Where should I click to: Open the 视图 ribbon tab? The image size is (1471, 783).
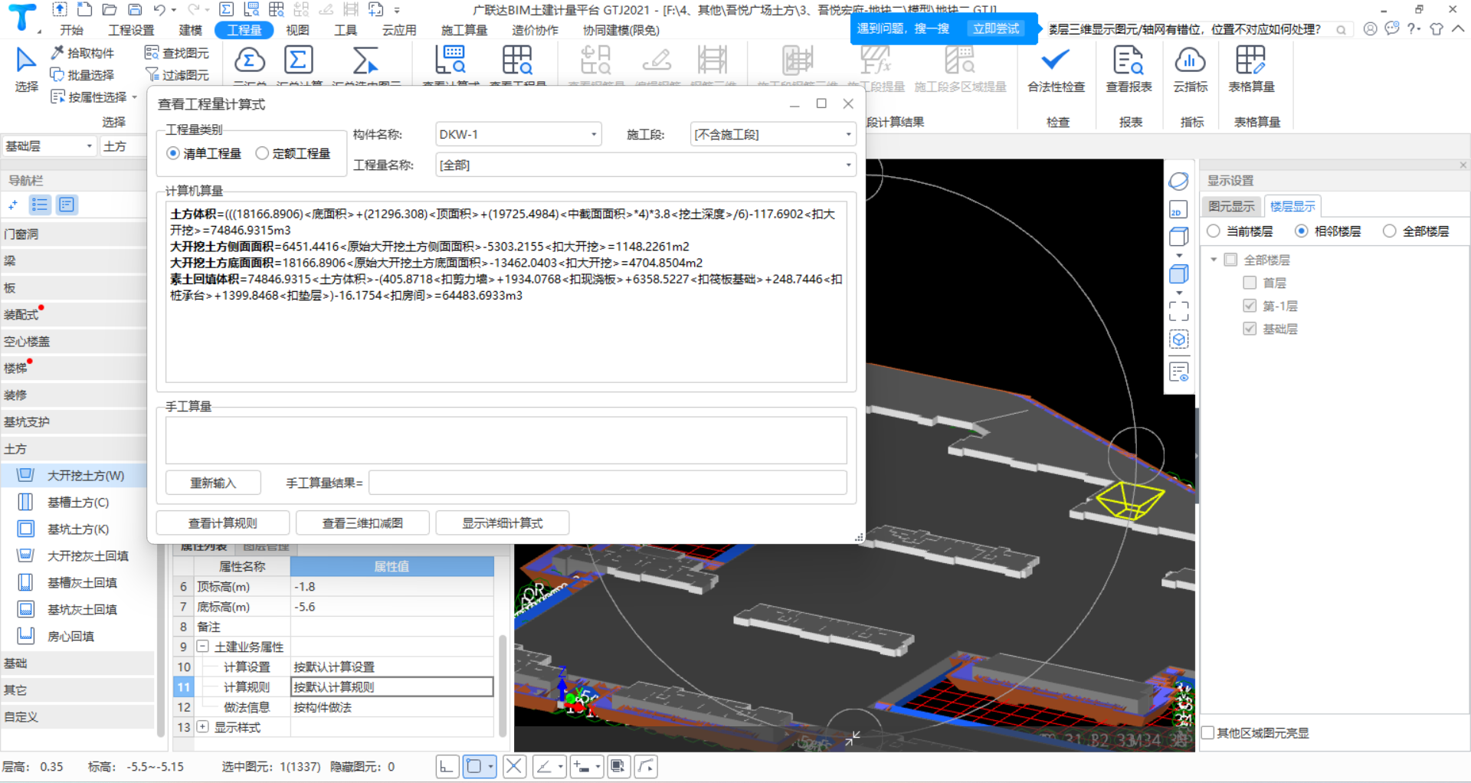click(x=297, y=30)
